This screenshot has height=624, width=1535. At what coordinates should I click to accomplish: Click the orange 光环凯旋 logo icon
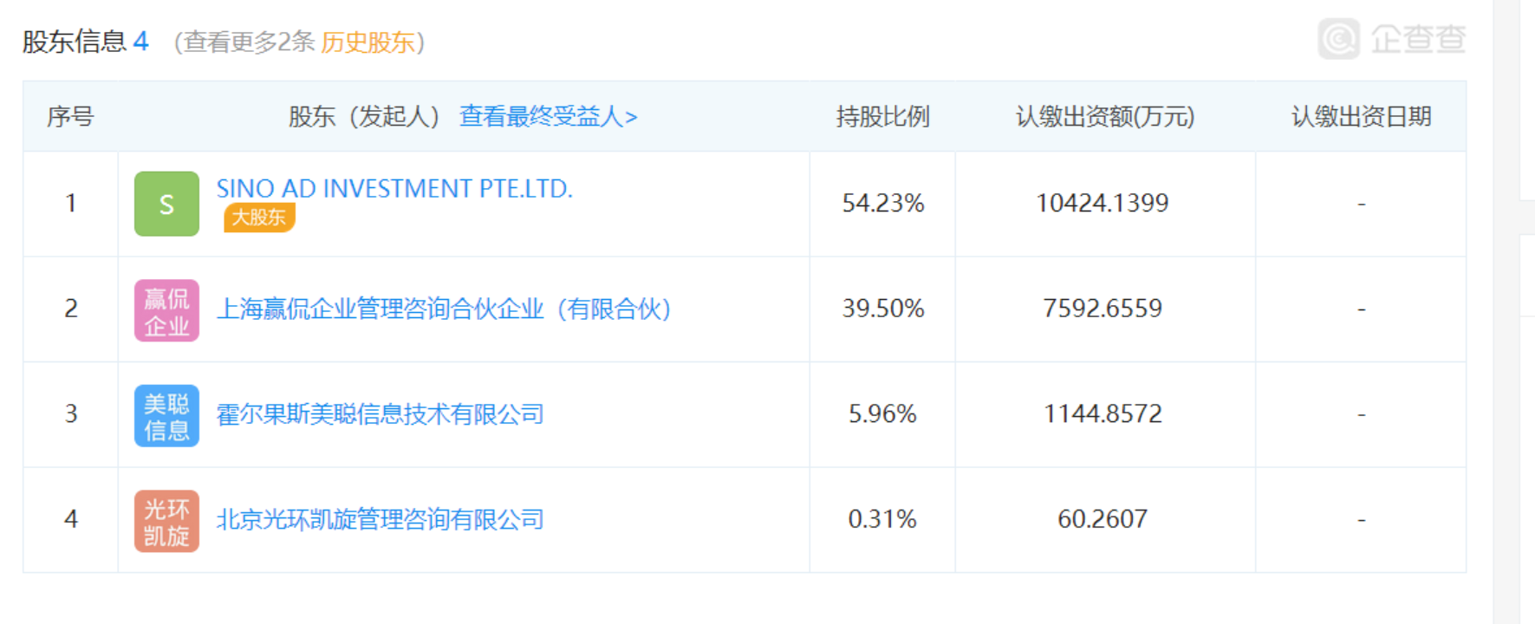(166, 521)
